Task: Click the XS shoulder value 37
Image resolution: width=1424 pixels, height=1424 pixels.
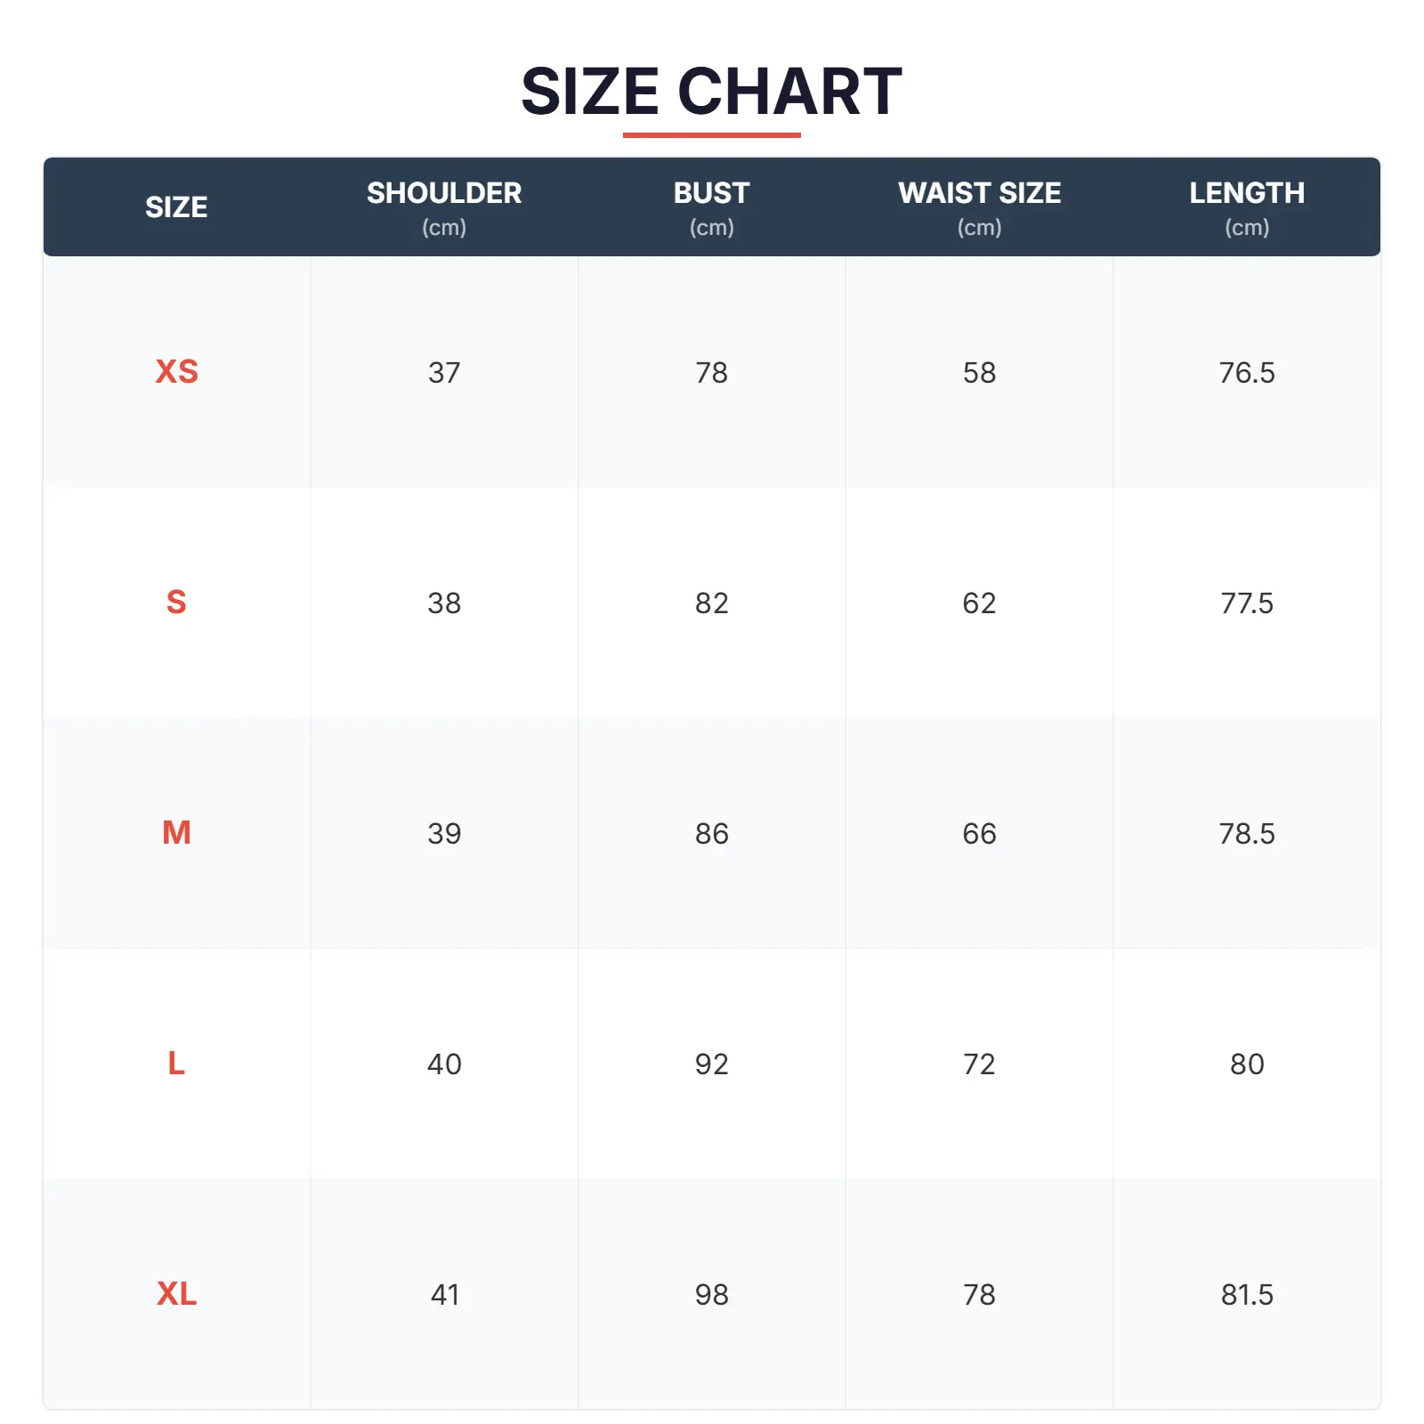Action: point(444,373)
